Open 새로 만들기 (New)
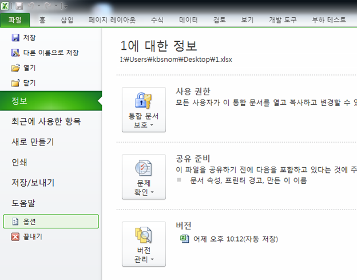This screenshot has width=357, height=280. pos(33,141)
